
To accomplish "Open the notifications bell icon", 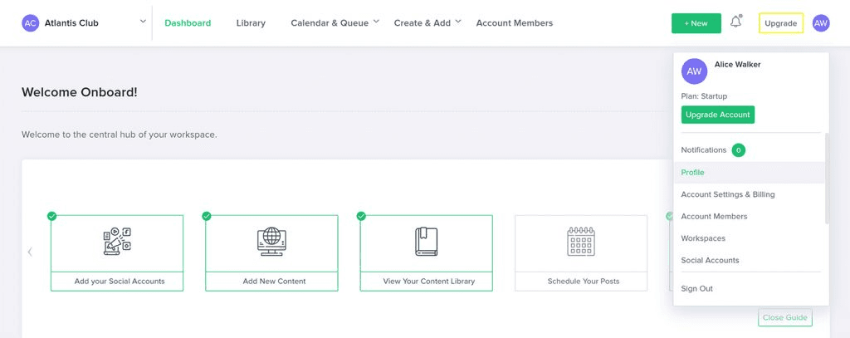I will pos(735,22).
